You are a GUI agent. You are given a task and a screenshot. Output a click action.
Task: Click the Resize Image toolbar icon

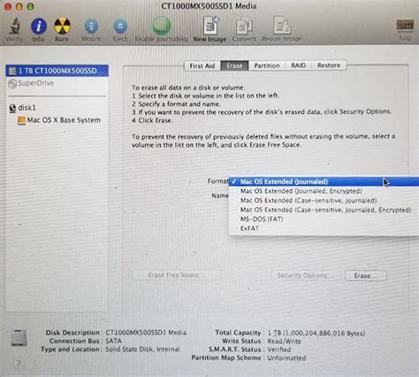tap(281, 26)
